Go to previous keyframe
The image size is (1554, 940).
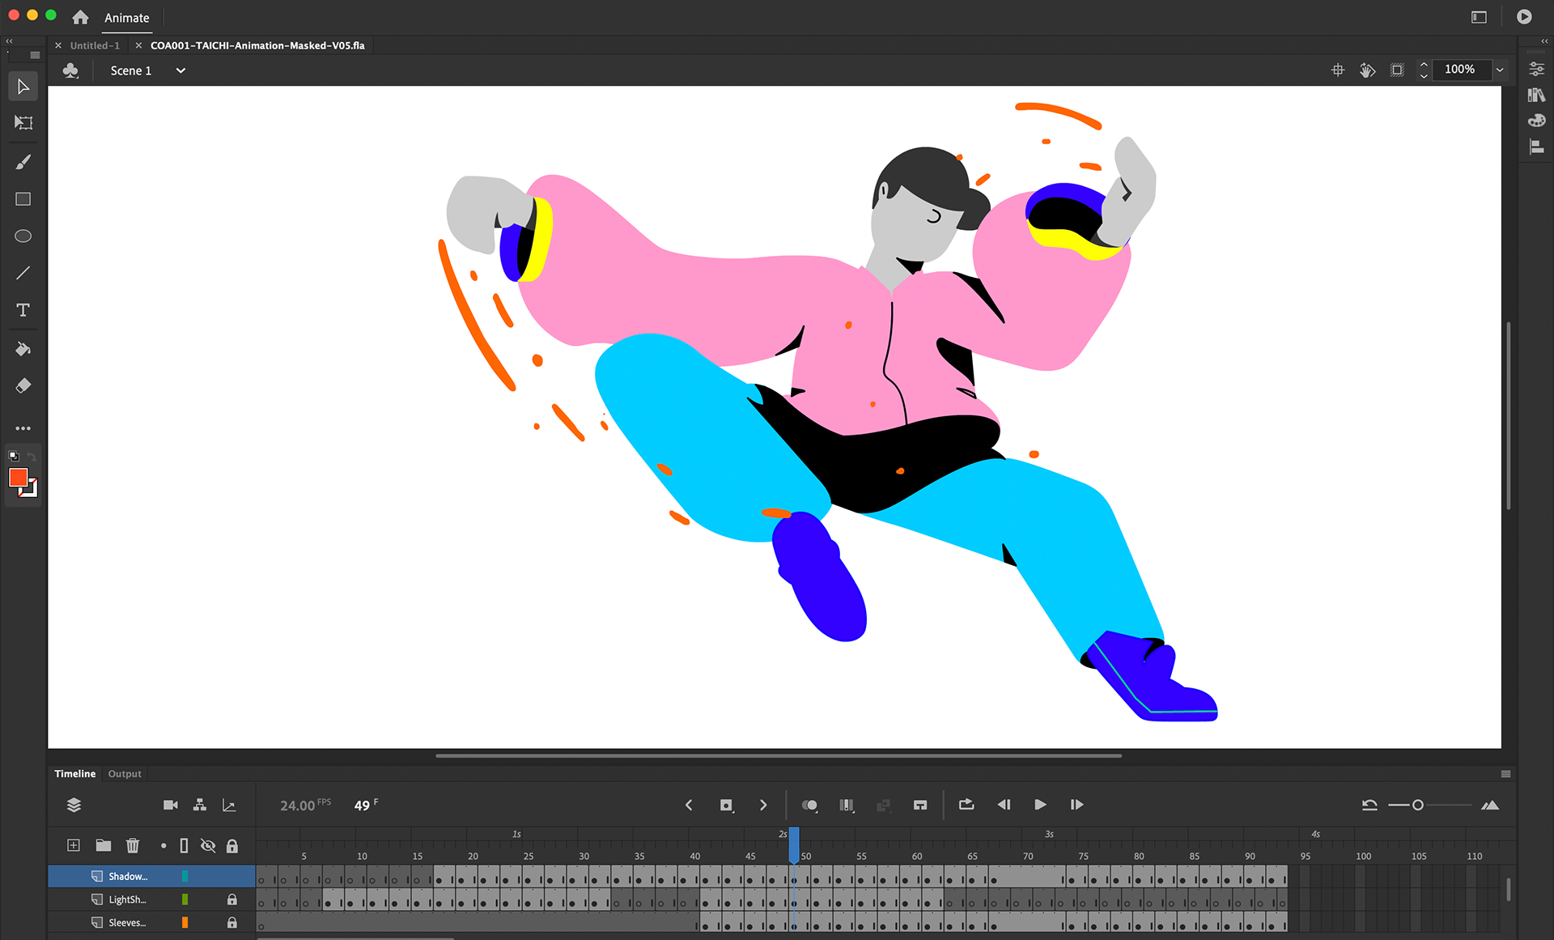(x=689, y=805)
